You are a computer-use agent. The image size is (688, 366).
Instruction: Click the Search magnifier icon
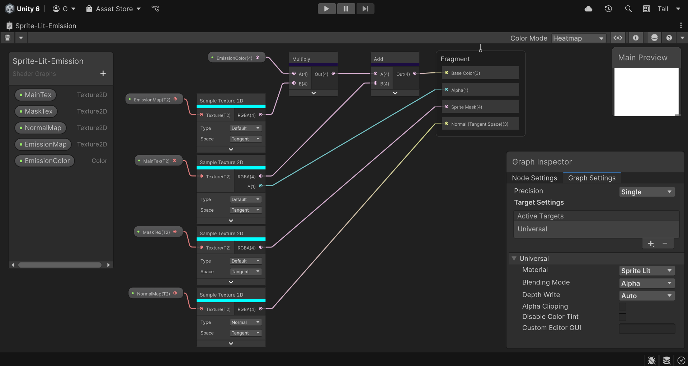(628, 9)
